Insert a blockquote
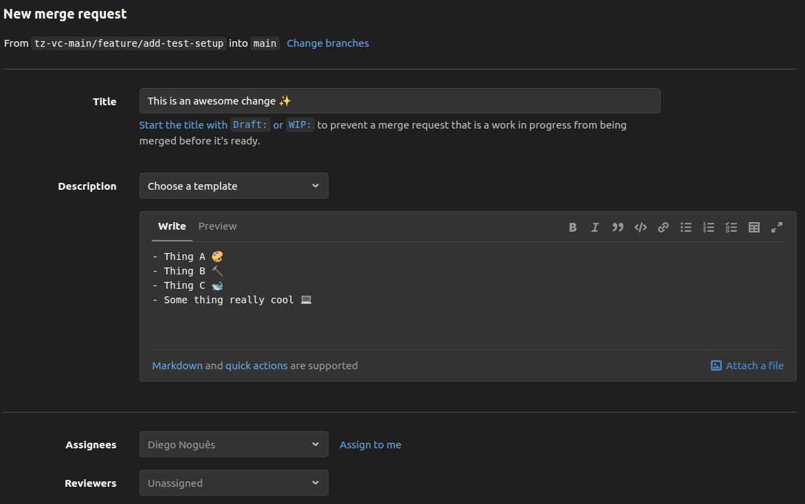The height and width of the screenshot is (504, 805). pyautogui.click(x=618, y=227)
